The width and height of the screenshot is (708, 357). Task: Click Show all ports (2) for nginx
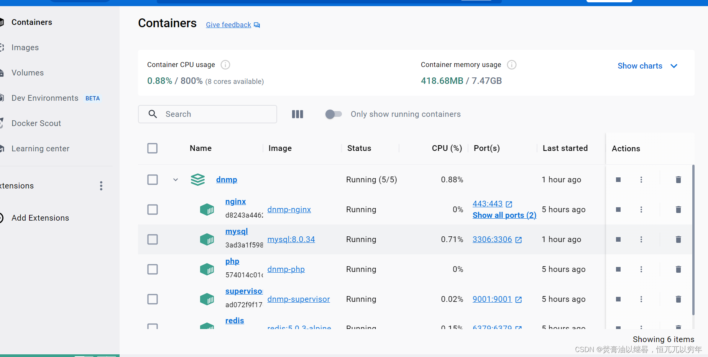coord(504,215)
